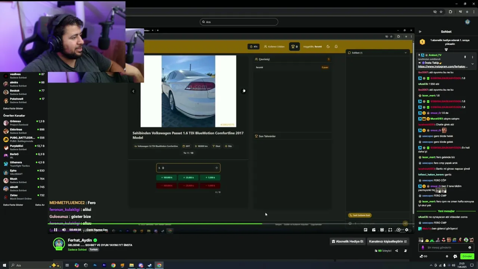The height and width of the screenshot is (269, 478).
Task: Click the Ara search box at top
Action: pyautogui.click(x=239, y=22)
